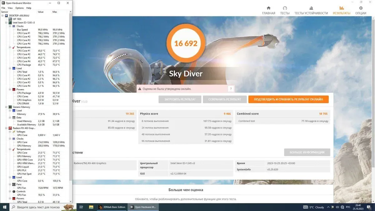Screen dimensions: 375x211
Task: Click the Windows Start button
Action: pyautogui.click(x=5, y=207)
